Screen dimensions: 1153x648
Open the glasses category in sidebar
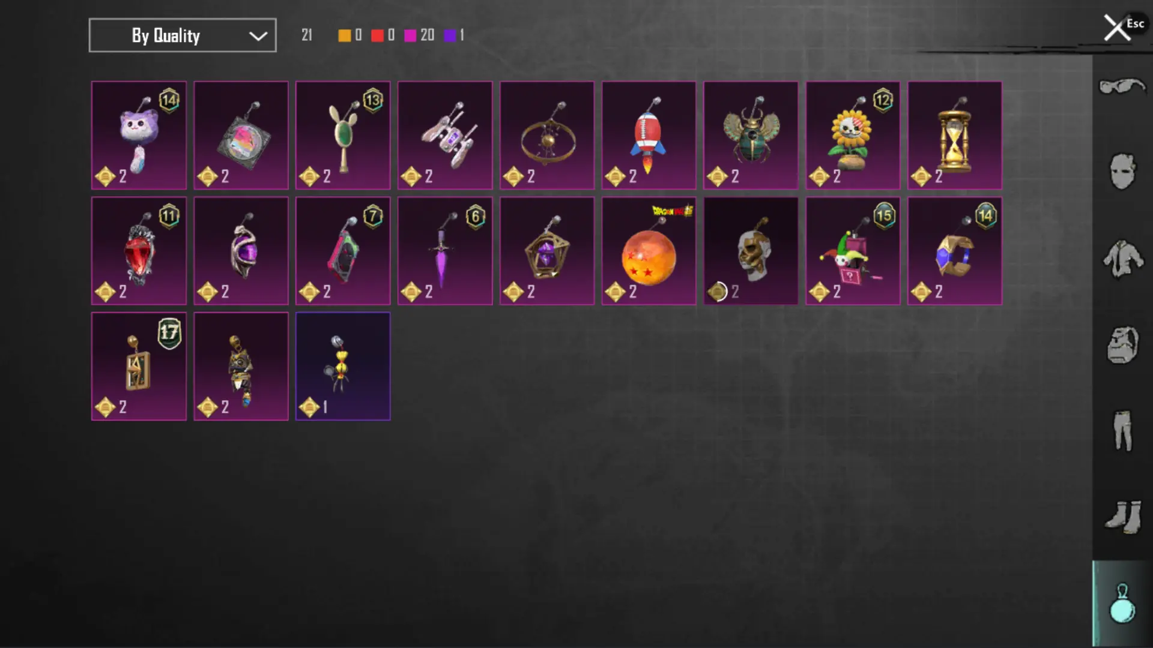(x=1122, y=87)
